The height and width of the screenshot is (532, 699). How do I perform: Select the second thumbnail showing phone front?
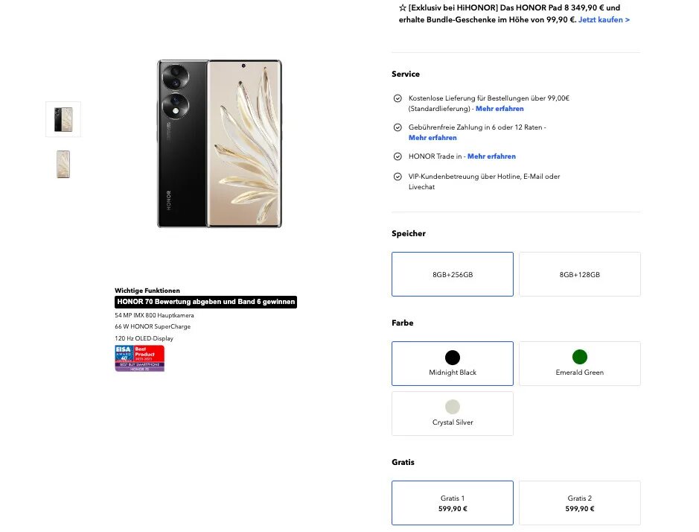click(63, 164)
